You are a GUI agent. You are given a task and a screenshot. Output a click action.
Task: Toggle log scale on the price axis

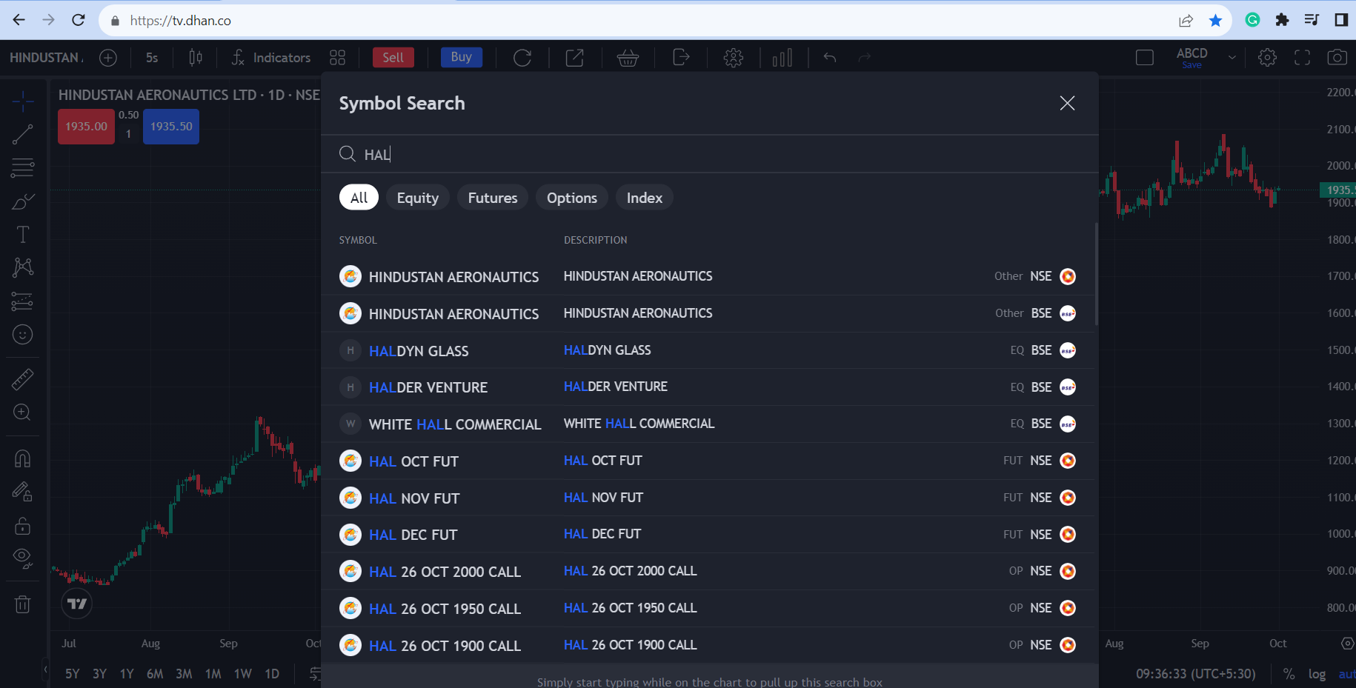click(1317, 674)
